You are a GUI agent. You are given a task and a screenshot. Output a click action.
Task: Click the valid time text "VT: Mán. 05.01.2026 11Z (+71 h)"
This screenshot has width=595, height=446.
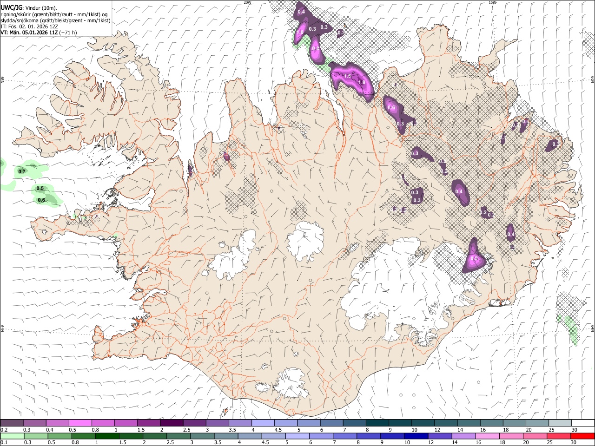pyautogui.click(x=39, y=33)
